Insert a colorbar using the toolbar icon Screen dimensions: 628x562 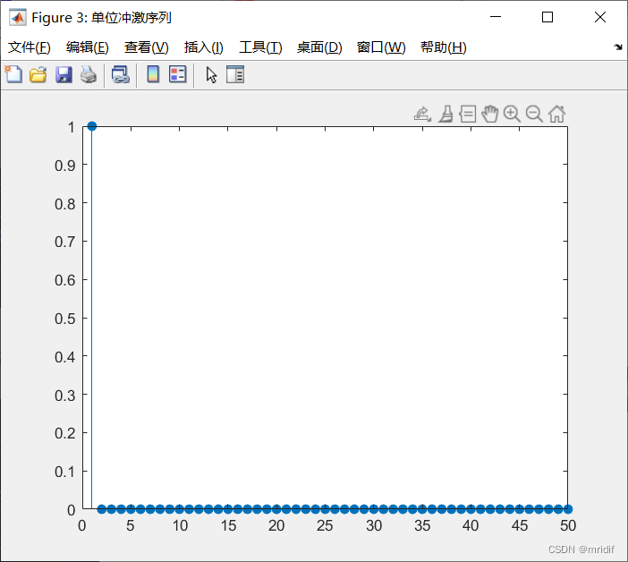point(153,74)
